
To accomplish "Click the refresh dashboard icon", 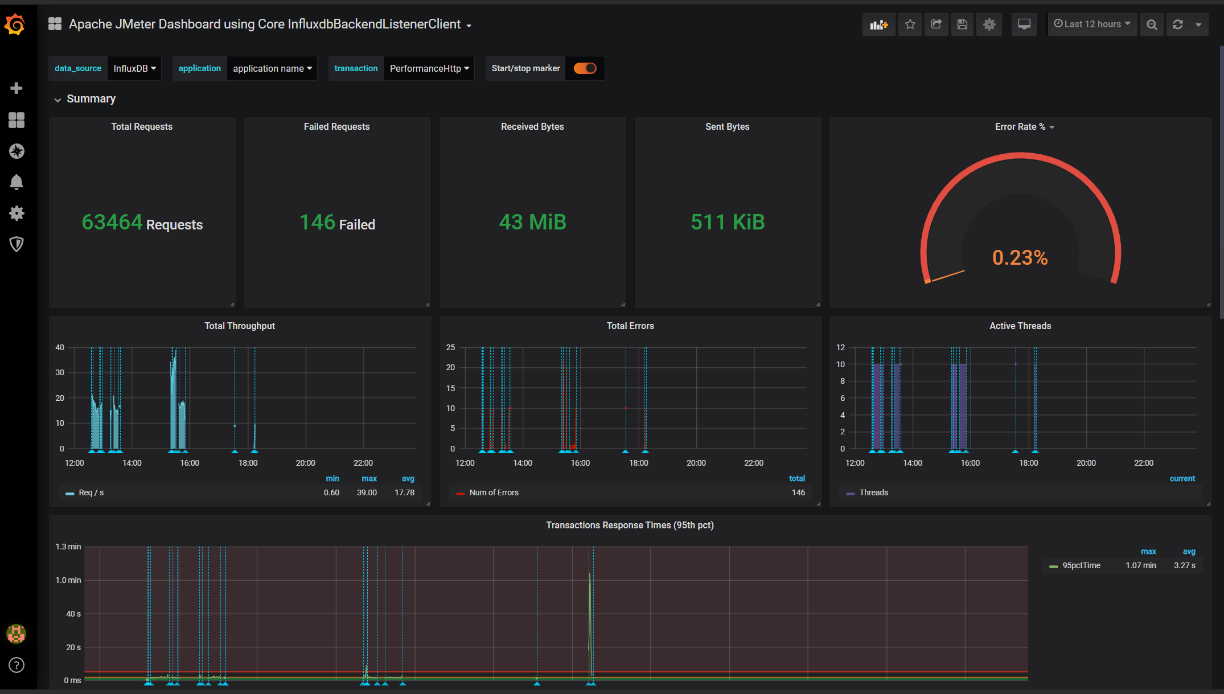I will [x=1178, y=24].
